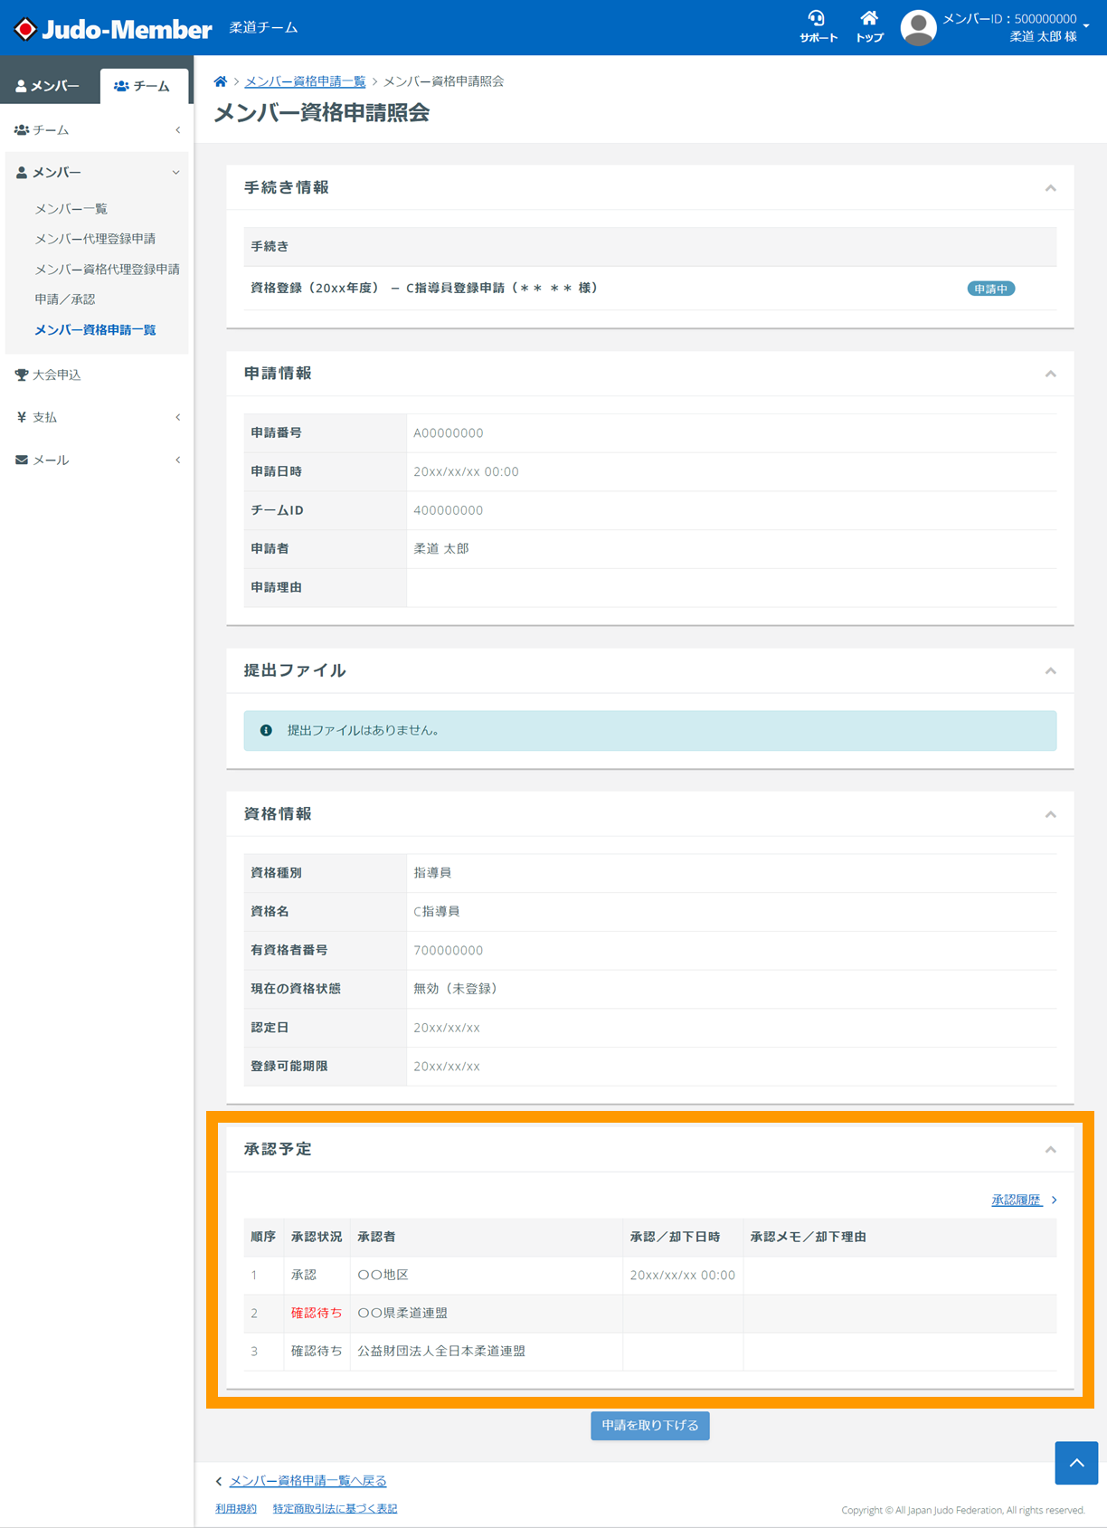Expand the 支払 sidebar menu chevron

coord(177,417)
